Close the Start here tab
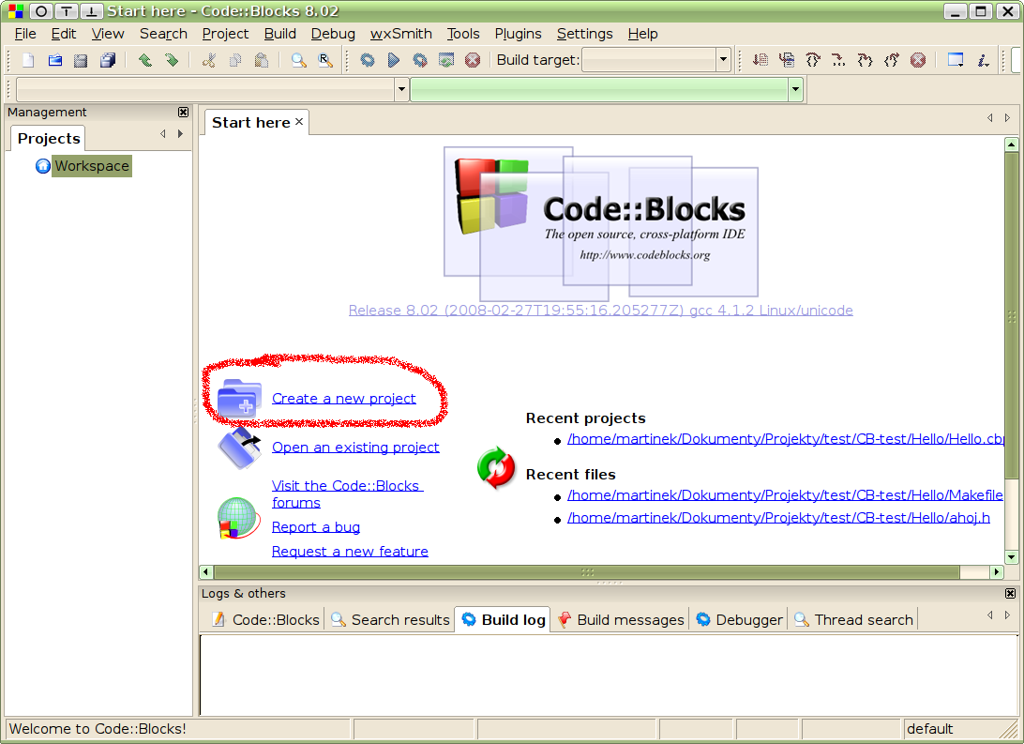Image resolution: width=1024 pixels, height=744 pixels. tap(299, 121)
